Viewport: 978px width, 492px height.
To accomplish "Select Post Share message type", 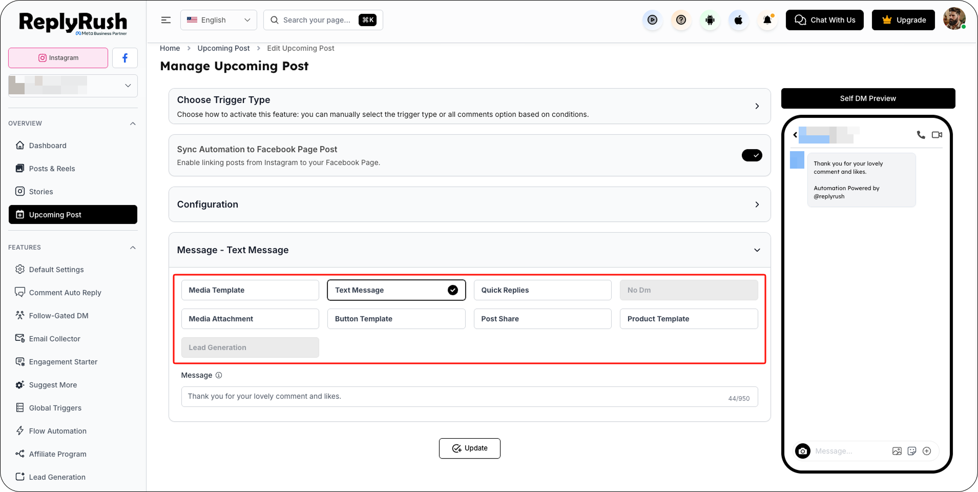I will [543, 319].
